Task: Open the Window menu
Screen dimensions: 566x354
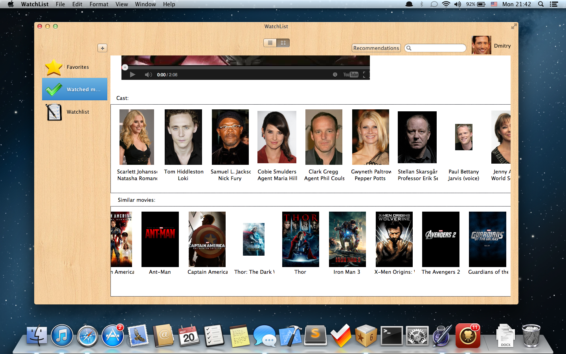Action: (145, 4)
